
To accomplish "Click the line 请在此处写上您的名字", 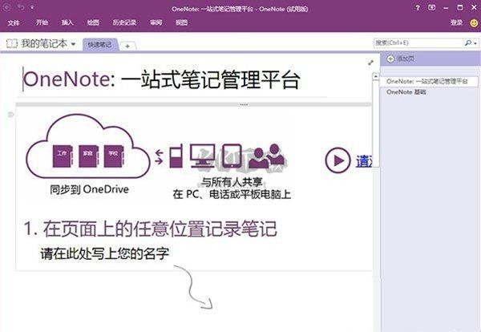I will pyautogui.click(x=104, y=253).
